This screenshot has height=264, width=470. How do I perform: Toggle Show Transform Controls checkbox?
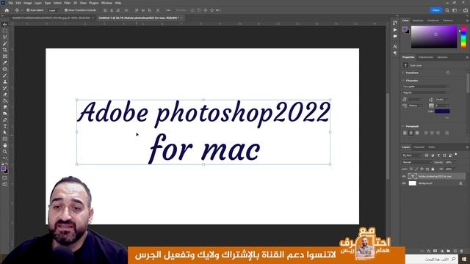point(66,10)
